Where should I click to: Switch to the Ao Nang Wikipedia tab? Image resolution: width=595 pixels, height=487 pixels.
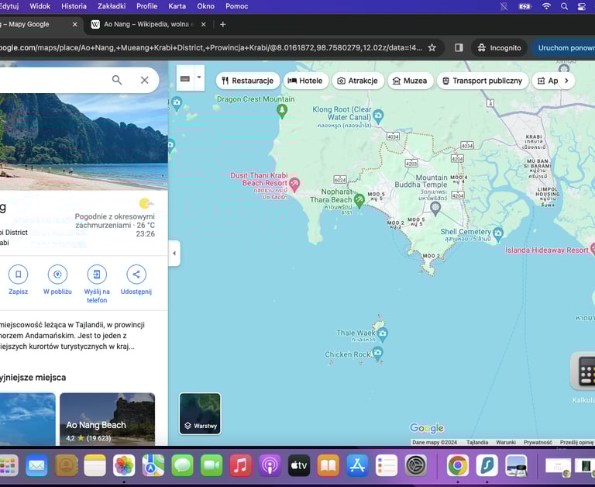[147, 24]
